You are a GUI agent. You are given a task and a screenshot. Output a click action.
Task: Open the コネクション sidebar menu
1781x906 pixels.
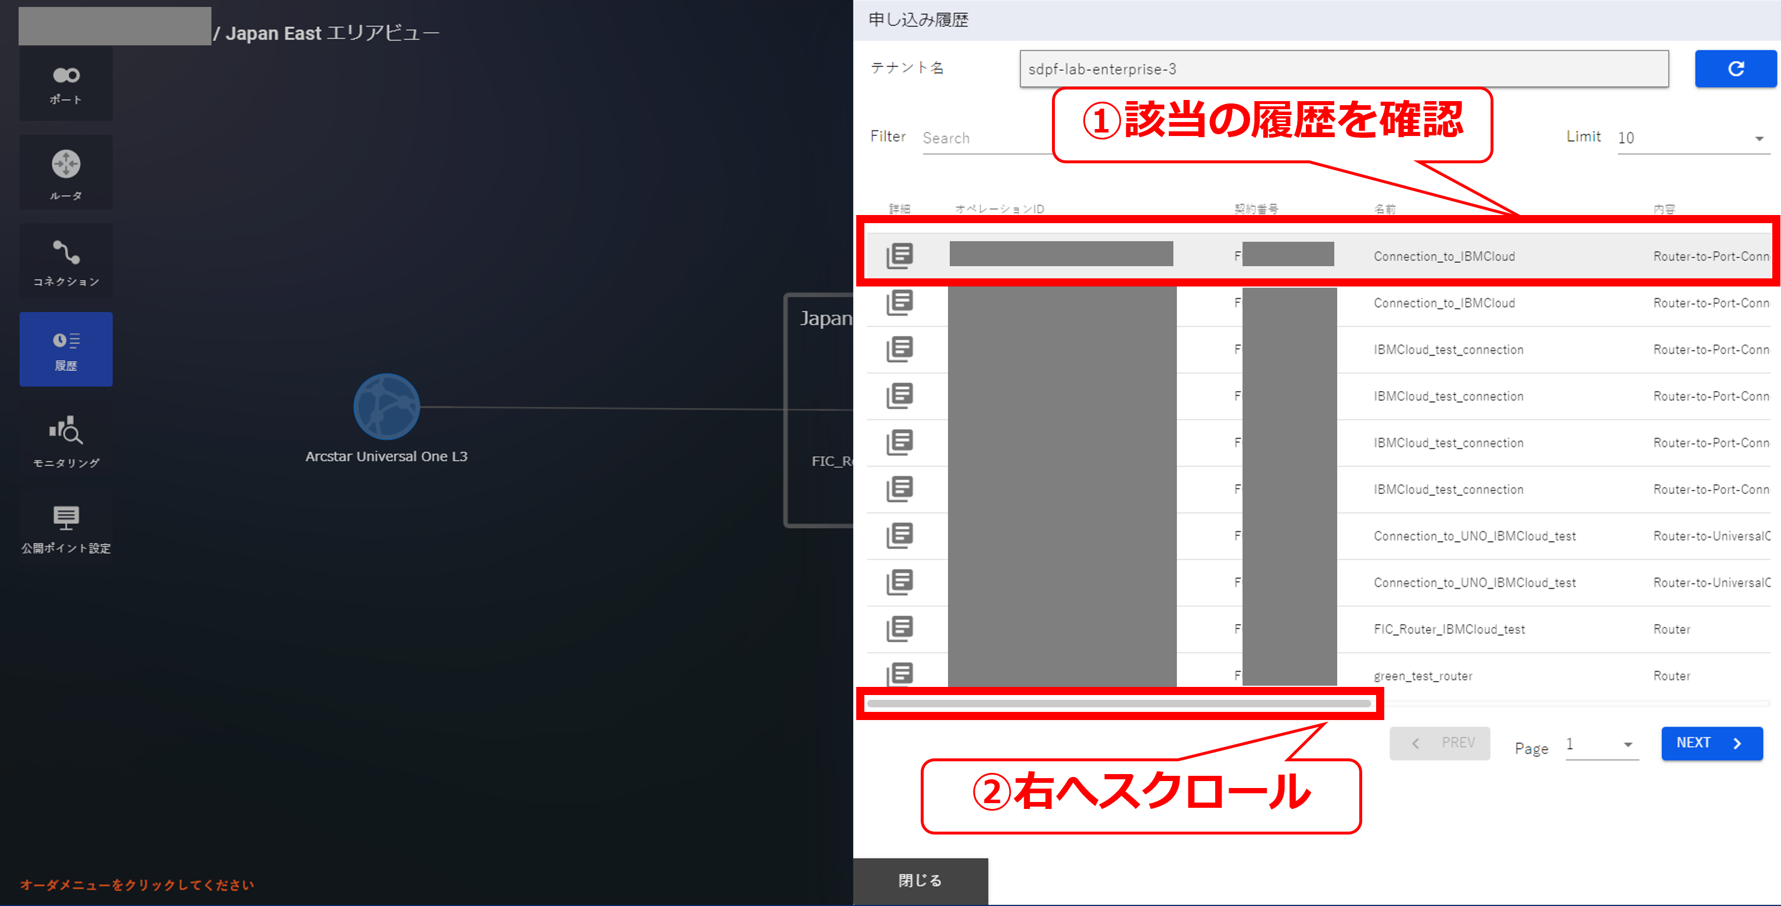pyautogui.click(x=66, y=262)
